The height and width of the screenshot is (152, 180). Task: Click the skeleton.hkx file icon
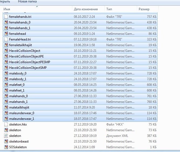(x=6, y=124)
